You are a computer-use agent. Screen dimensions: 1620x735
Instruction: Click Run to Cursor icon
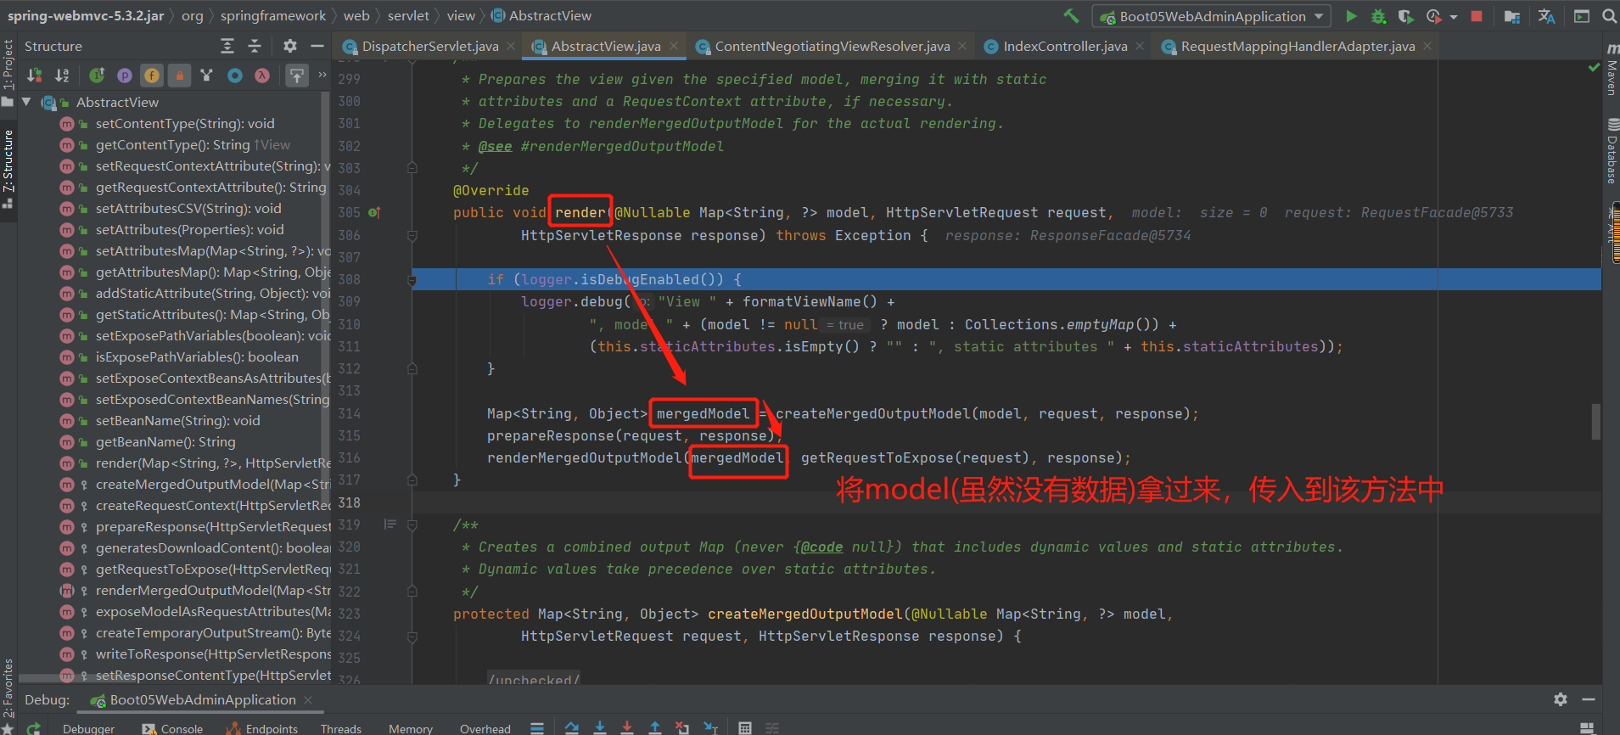[x=710, y=728]
